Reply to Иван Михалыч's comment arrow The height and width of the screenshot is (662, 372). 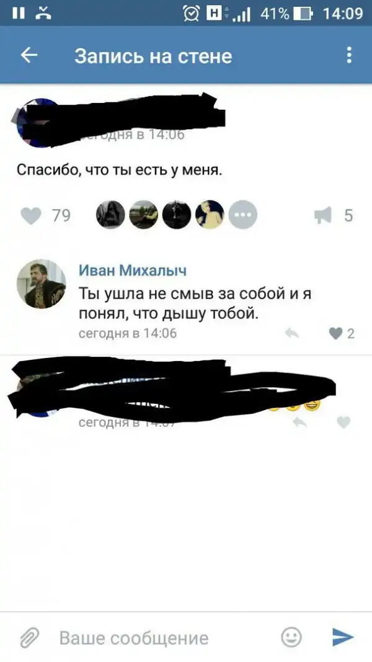point(292,334)
